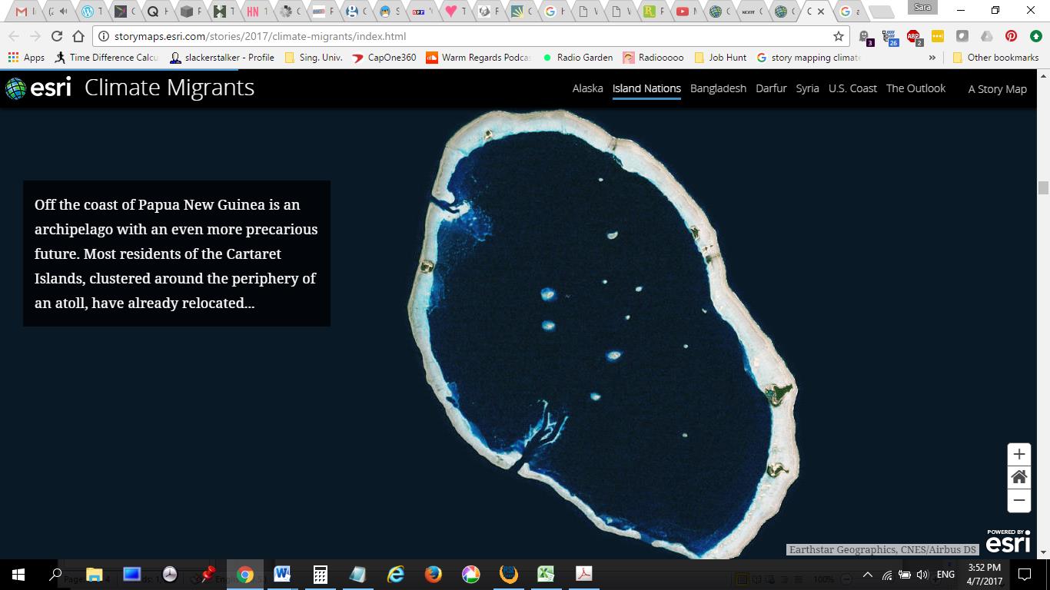Click Earthstar Geographics attribution text
Viewport: 1050px width, 590px height.
point(882,549)
